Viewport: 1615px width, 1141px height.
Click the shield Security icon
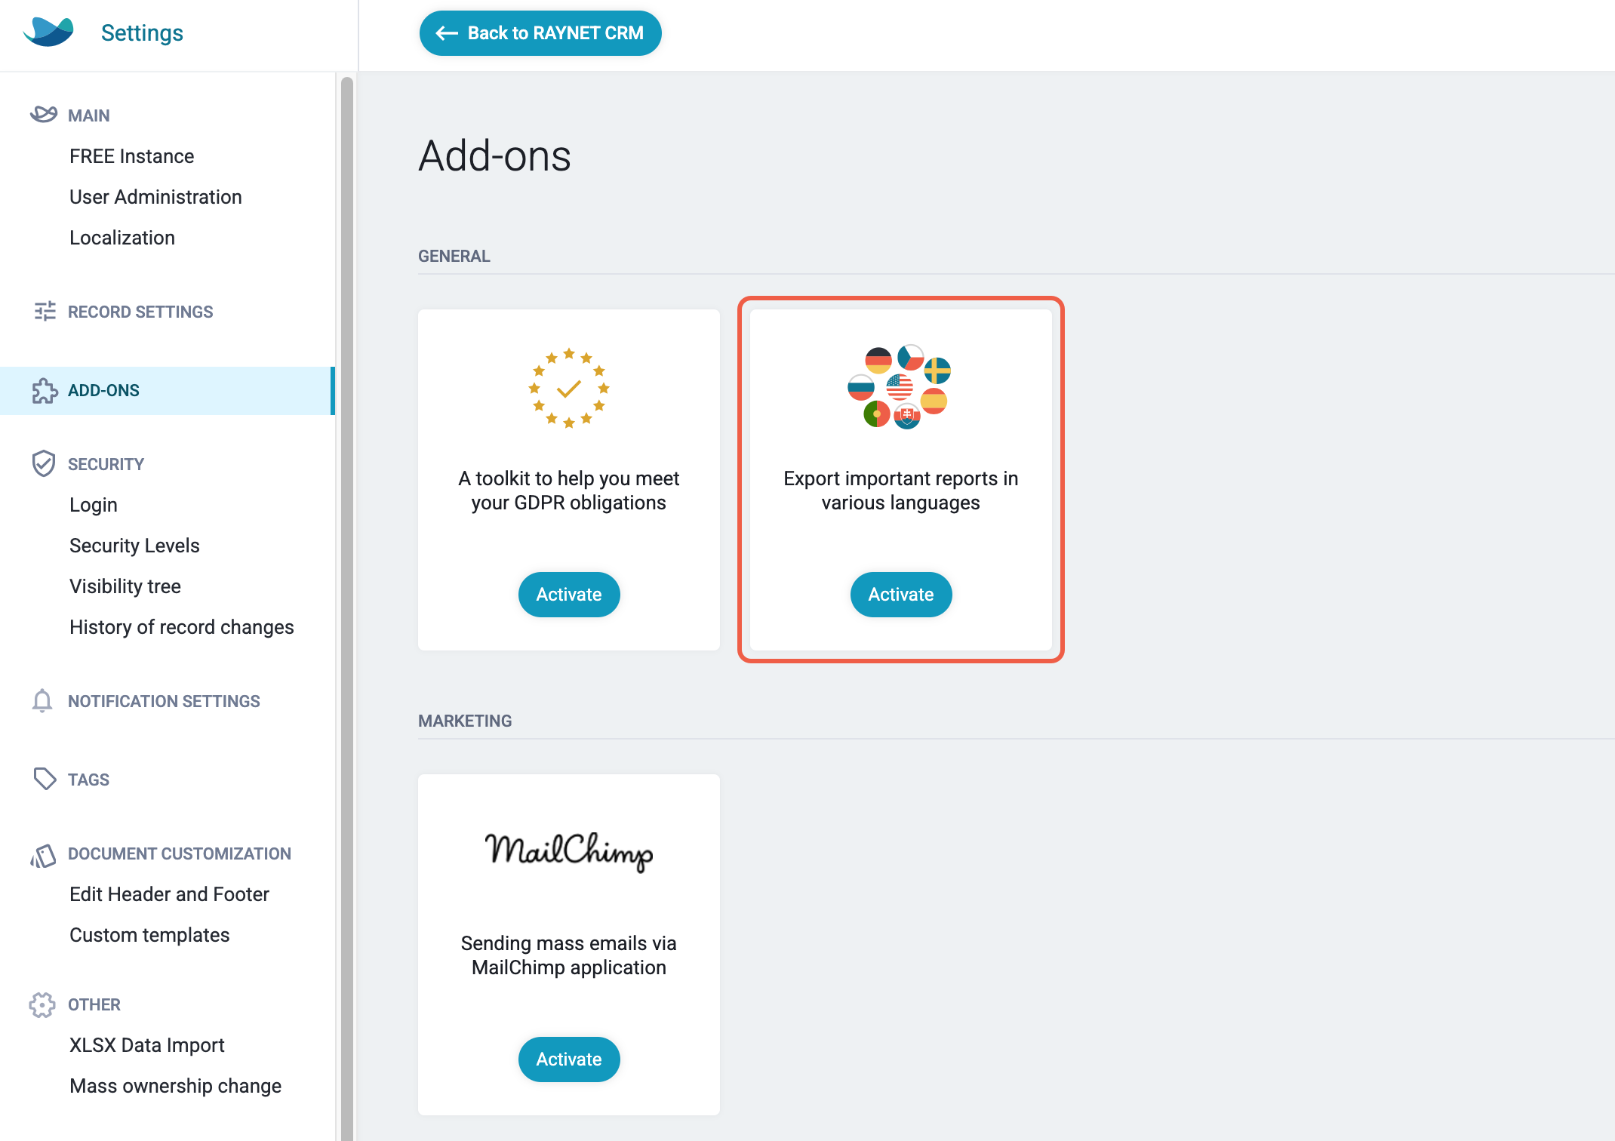click(x=44, y=463)
